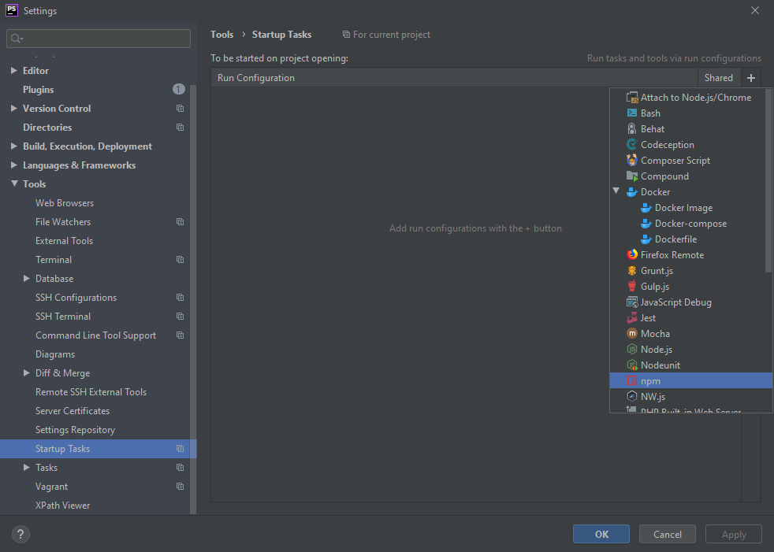
Task: Click the Tools breadcrumb link
Action: tap(221, 35)
